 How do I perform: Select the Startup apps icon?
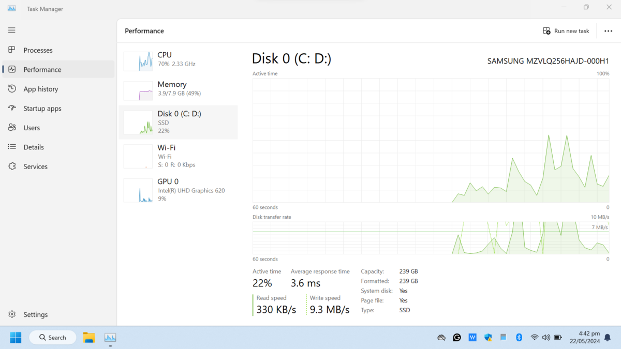coord(12,108)
